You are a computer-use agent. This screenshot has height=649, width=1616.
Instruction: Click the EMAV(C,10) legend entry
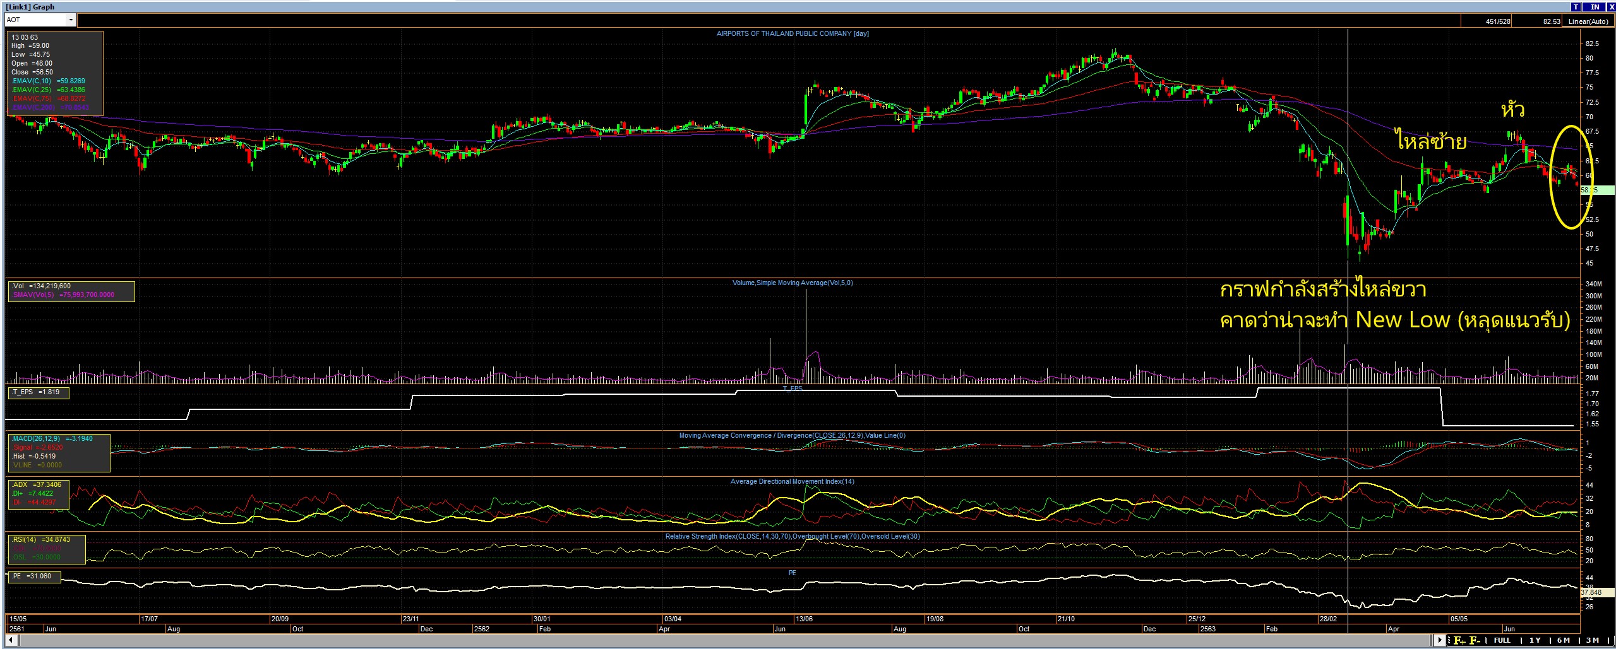pos(48,81)
